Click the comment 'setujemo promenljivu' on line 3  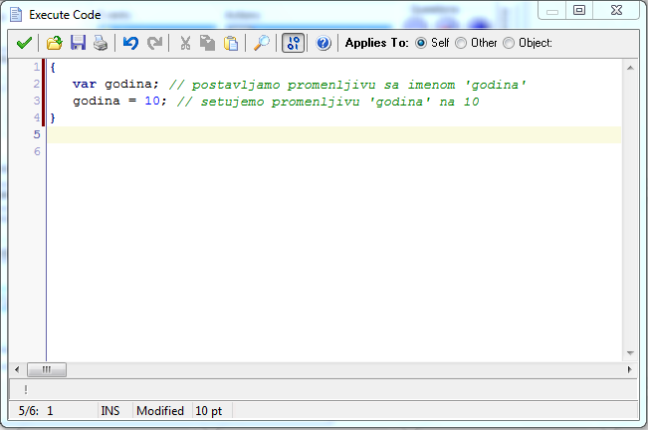click(x=280, y=103)
